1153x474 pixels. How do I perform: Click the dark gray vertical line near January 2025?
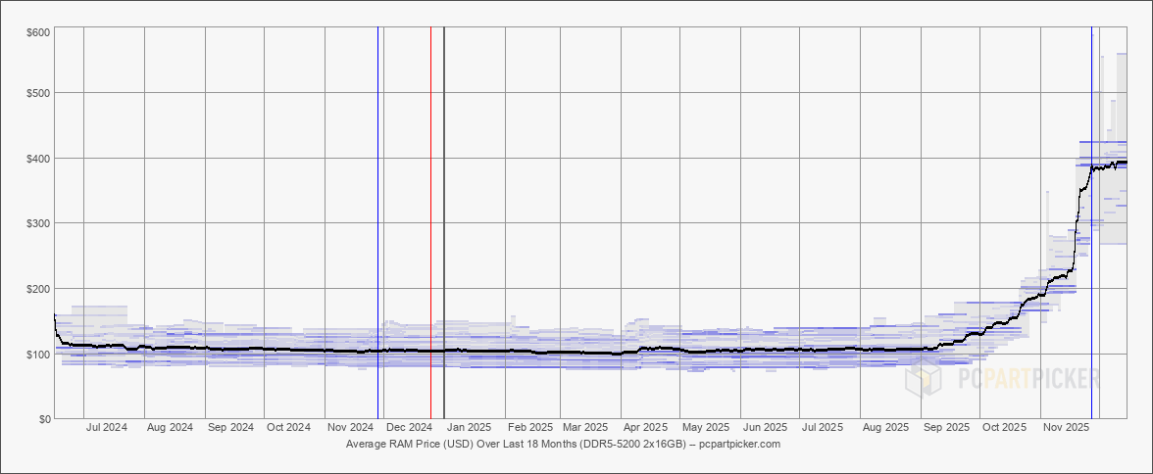(444, 222)
